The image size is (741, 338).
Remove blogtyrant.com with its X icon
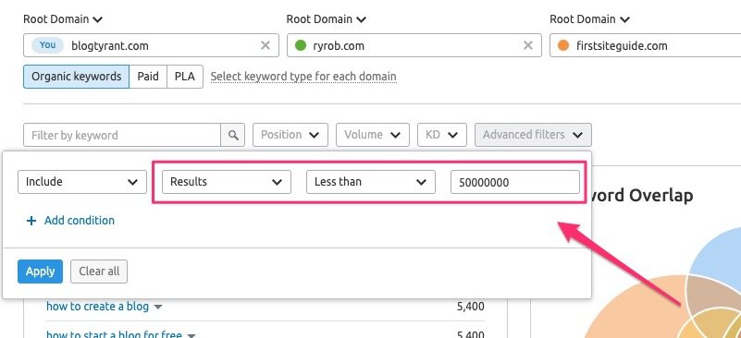click(x=266, y=45)
